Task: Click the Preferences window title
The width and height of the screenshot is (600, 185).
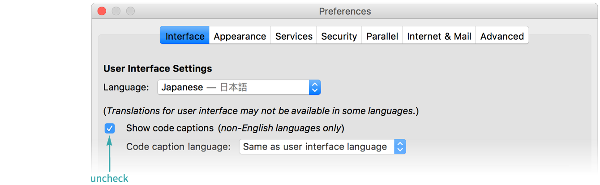Action: [x=345, y=11]
